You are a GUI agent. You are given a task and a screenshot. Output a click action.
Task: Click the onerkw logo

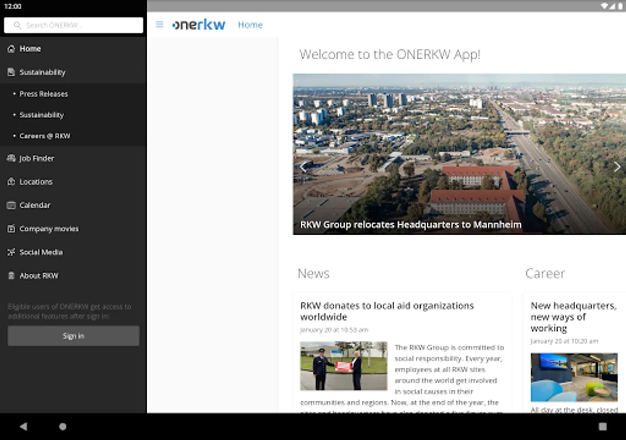(x=199, y=24)
